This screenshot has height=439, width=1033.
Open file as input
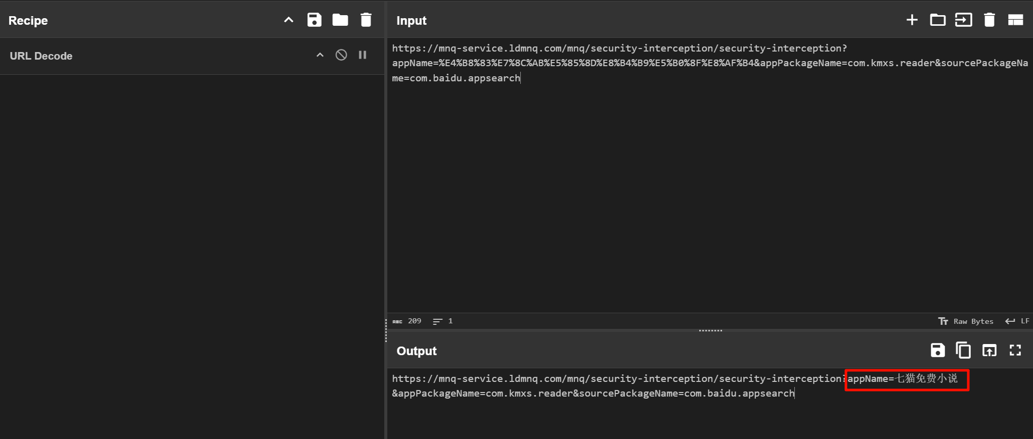(963, 20)
